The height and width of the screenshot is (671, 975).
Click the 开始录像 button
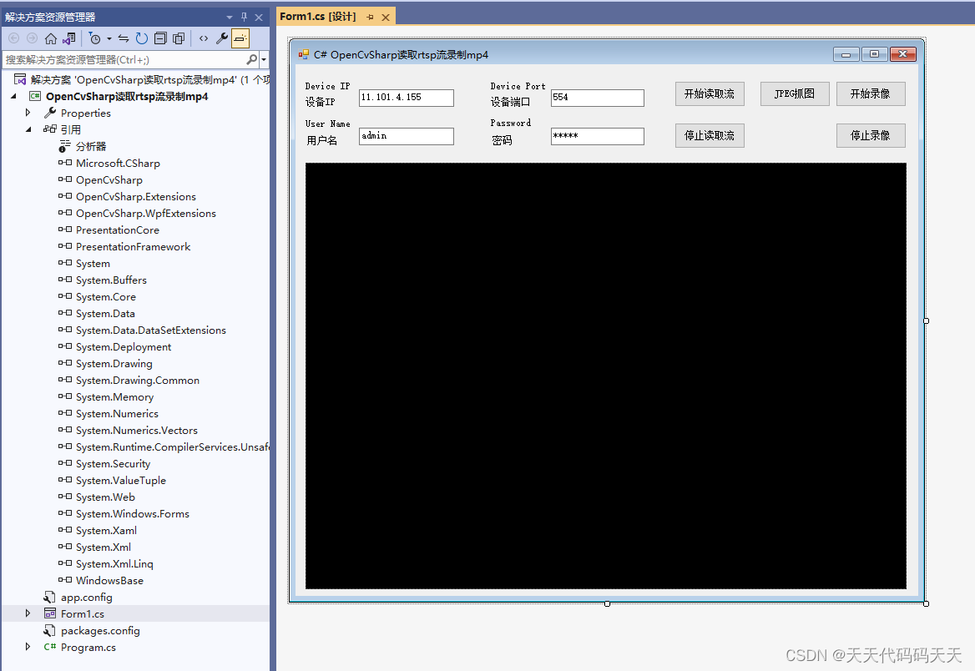[871, 94]
